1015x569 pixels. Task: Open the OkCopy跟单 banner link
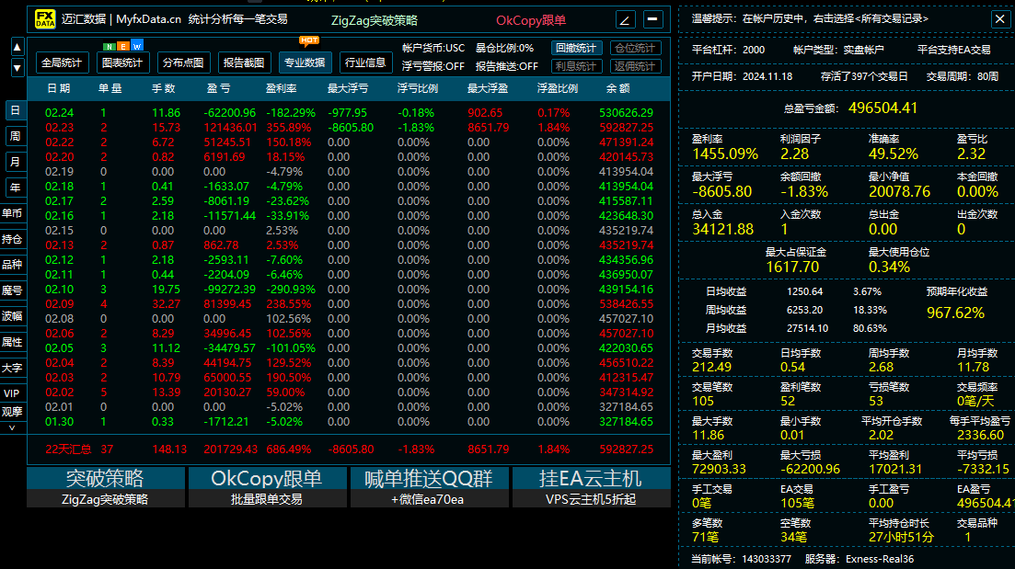tap(267, 487)
